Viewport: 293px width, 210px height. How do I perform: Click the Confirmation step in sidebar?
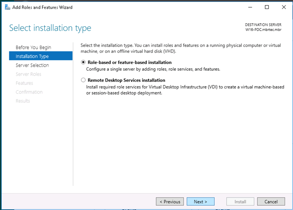[29, 92]
